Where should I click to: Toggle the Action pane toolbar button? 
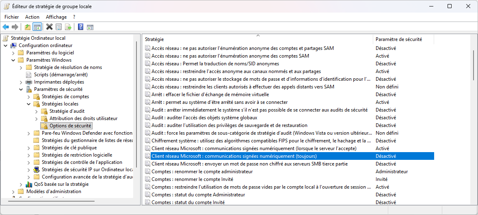pyautogui.click(x=90, y=27)
